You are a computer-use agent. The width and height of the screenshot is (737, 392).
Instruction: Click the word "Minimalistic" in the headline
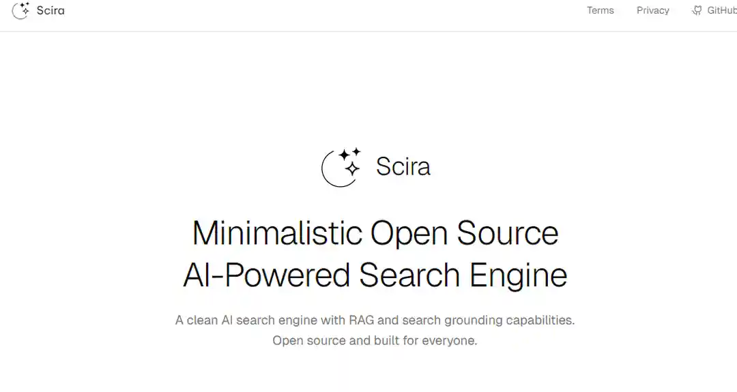[277, 233]
